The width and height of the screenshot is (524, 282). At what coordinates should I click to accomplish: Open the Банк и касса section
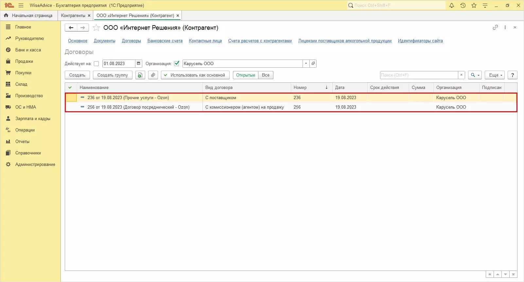28,50
